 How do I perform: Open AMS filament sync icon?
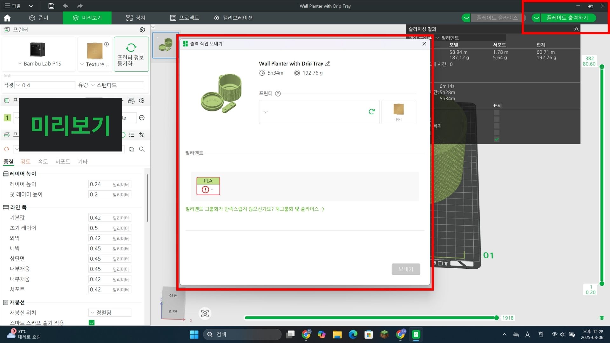coord(131,101)
